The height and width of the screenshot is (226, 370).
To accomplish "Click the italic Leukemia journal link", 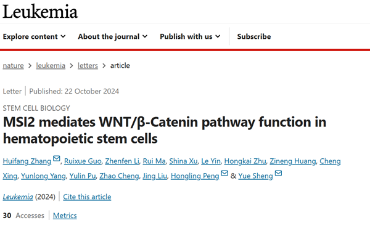I will tap(18, 197).
